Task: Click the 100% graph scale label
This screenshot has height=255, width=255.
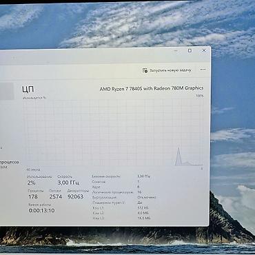Action: pos(199,96)
